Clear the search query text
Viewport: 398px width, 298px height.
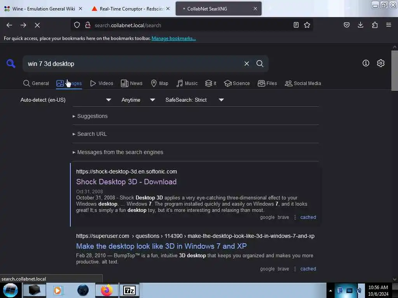246,64
